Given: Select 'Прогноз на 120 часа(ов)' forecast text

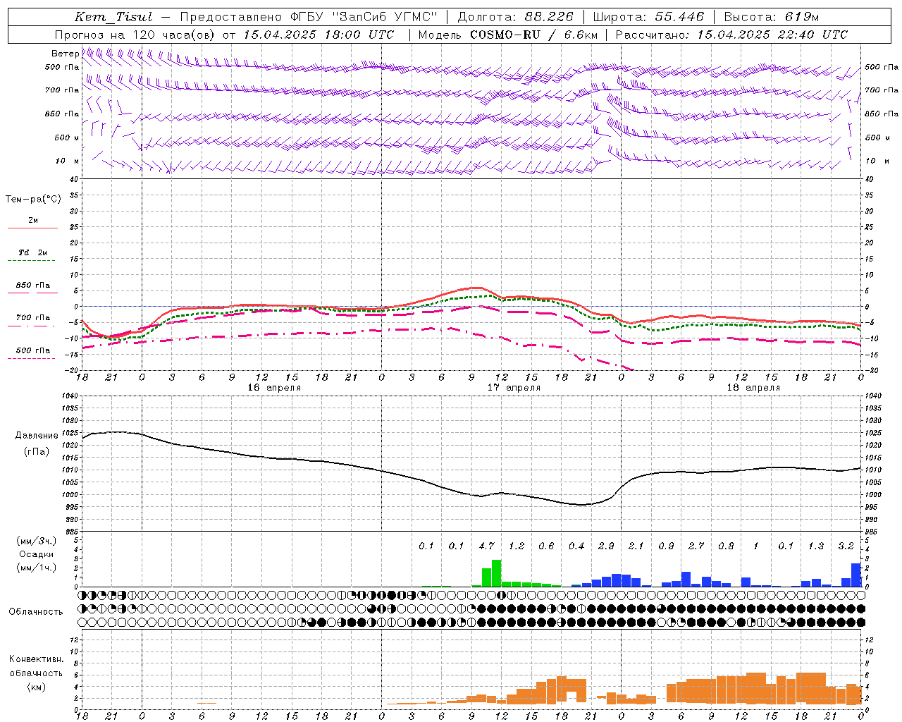Looking at the screenshot, I should coord(135,35).
